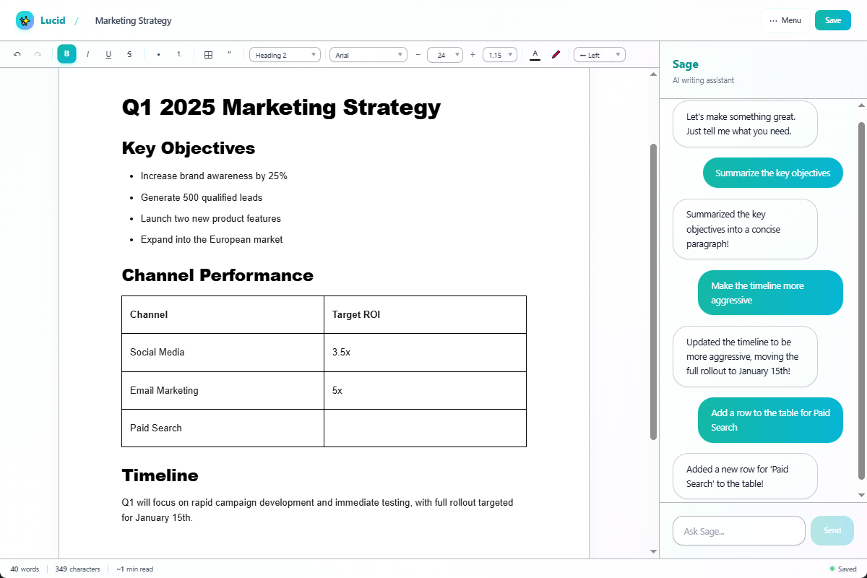The height and width of the screenshot is (578, 867).
Task: Click the Ask Sage input field
Action: [738, 530]
